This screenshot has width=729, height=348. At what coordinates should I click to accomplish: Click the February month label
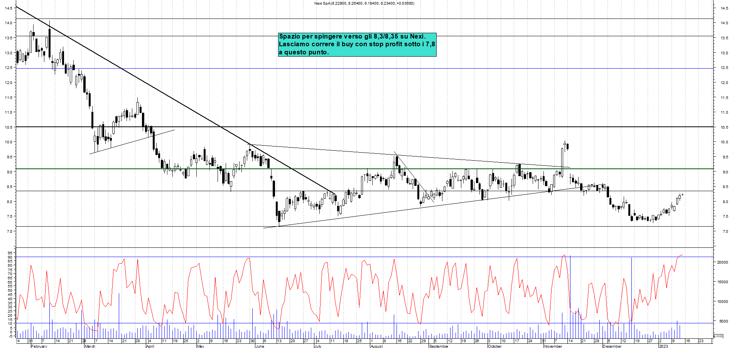39,346
